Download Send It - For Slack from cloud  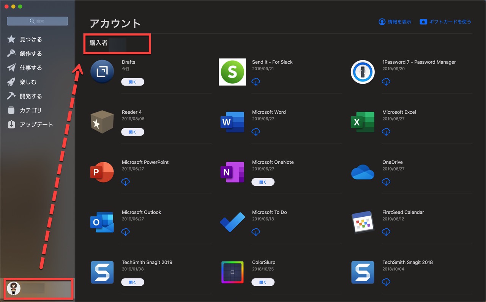tap(256, 81)
